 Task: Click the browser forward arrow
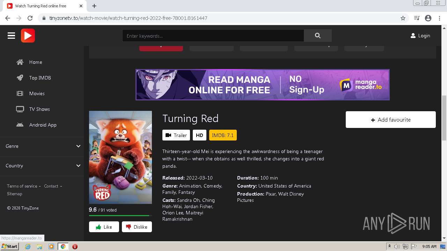point(19,18)
